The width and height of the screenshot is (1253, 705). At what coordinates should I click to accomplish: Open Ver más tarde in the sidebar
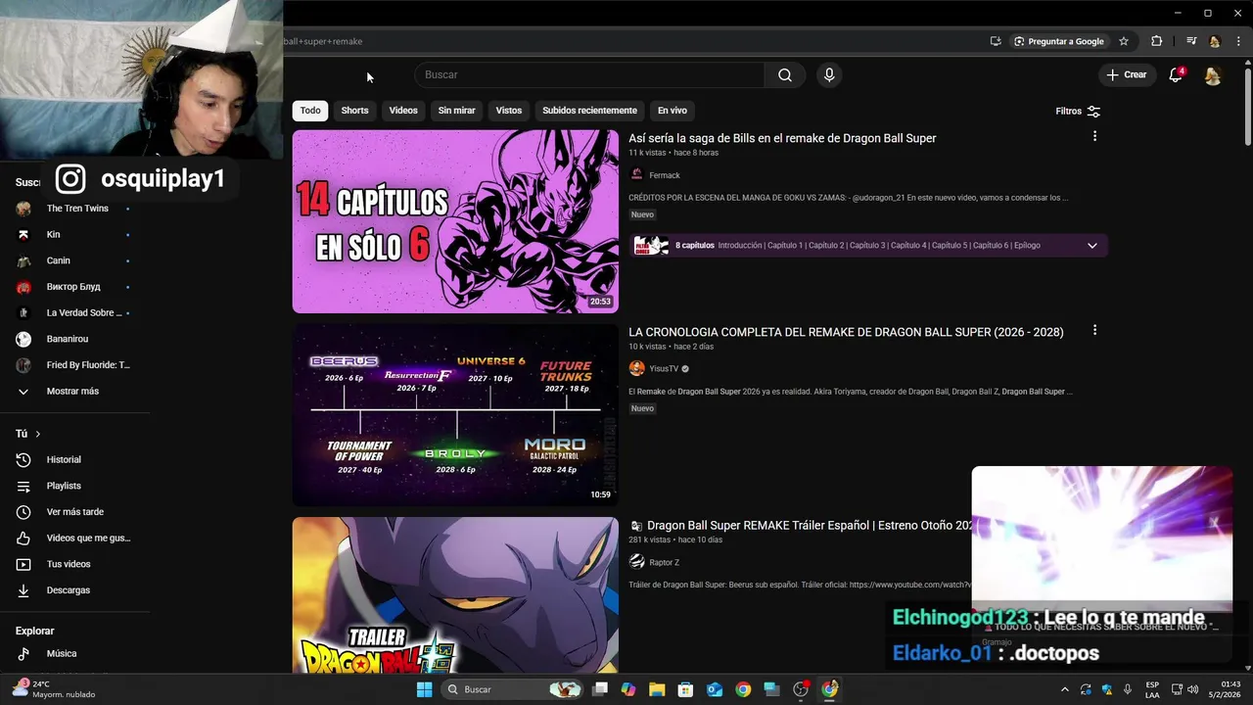[x=74, y=512]
